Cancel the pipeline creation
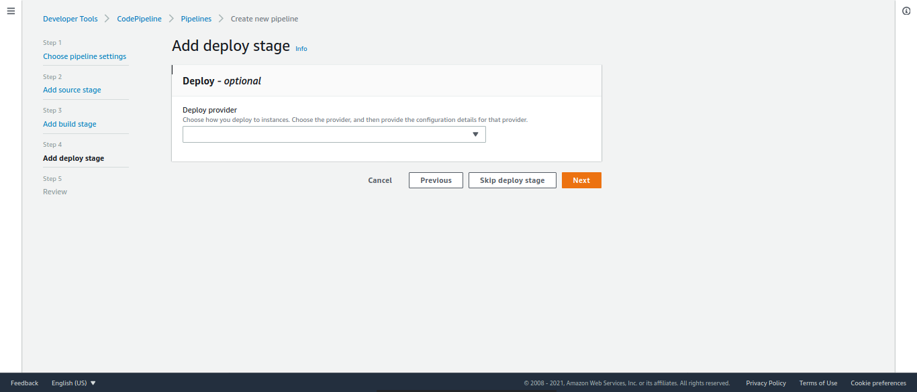This screenshot has width=917, height=392. pyautogui.click(x=380, y=180)
